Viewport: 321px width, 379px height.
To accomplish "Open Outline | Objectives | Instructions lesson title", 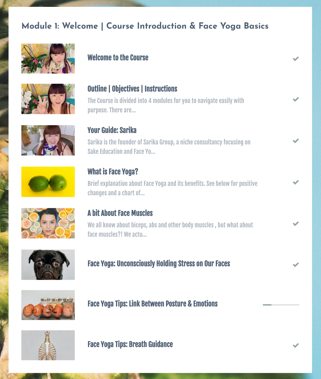I will click(132, 89).
